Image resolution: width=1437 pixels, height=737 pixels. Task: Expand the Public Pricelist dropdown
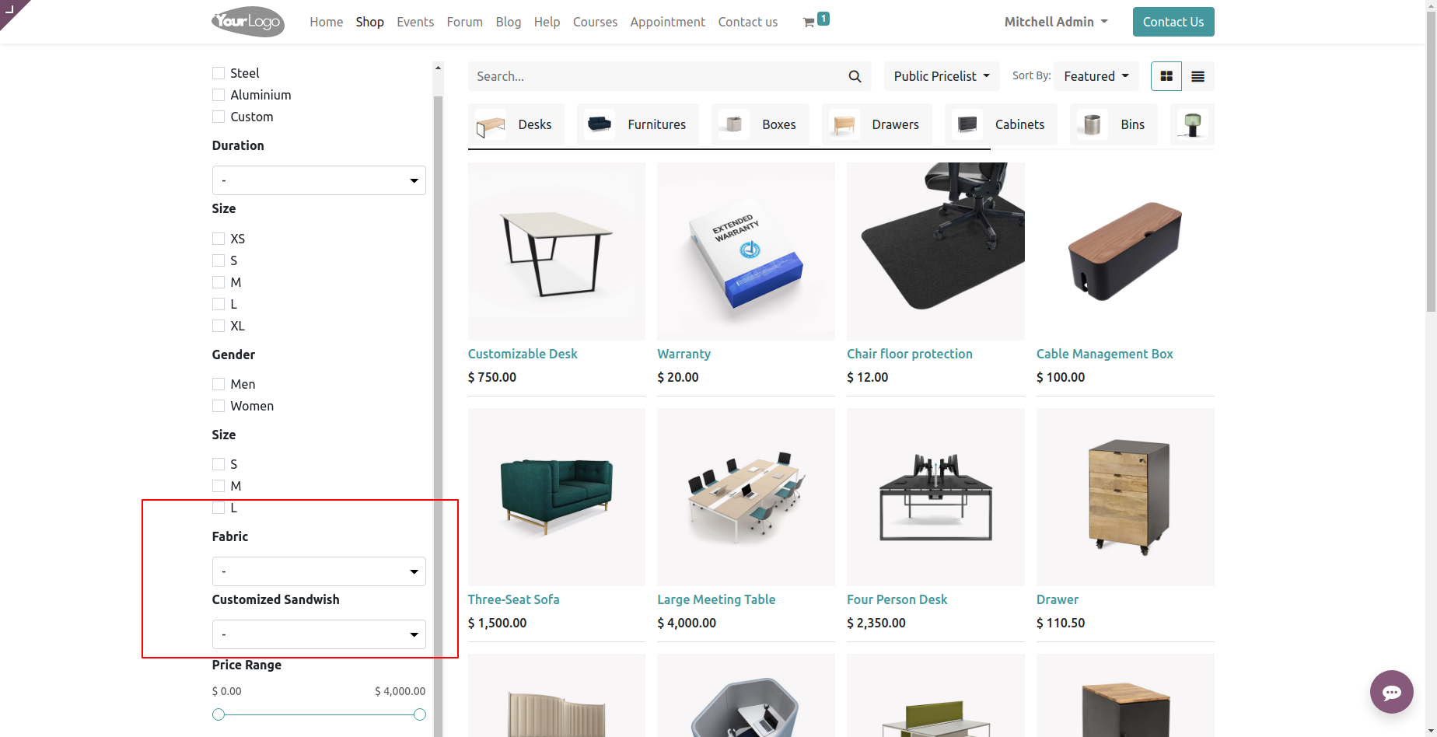pyautogui.click(x=942, y=76)
